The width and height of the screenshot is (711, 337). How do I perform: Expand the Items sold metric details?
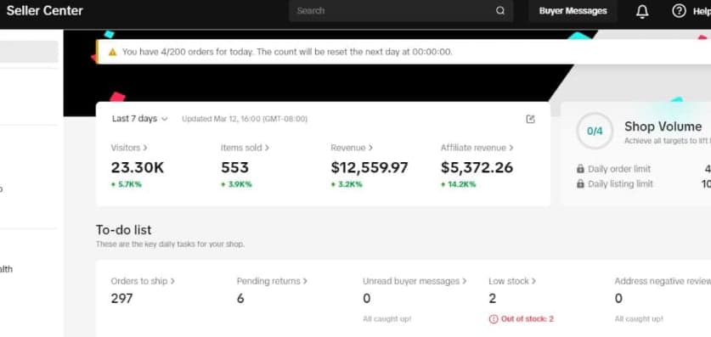click(x=245, y=148)
